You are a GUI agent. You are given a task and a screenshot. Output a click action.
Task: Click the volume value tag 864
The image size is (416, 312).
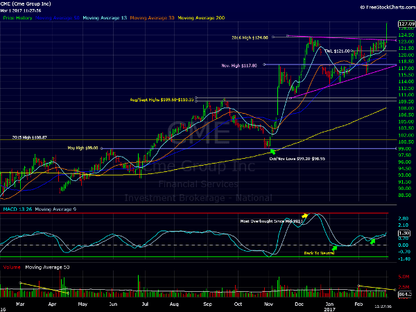pos(405,294)
